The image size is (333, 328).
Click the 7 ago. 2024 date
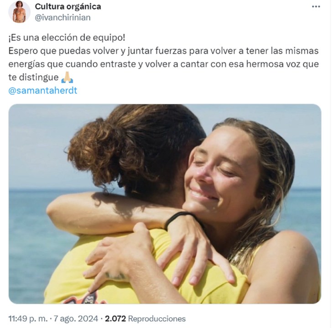[76, 319]
